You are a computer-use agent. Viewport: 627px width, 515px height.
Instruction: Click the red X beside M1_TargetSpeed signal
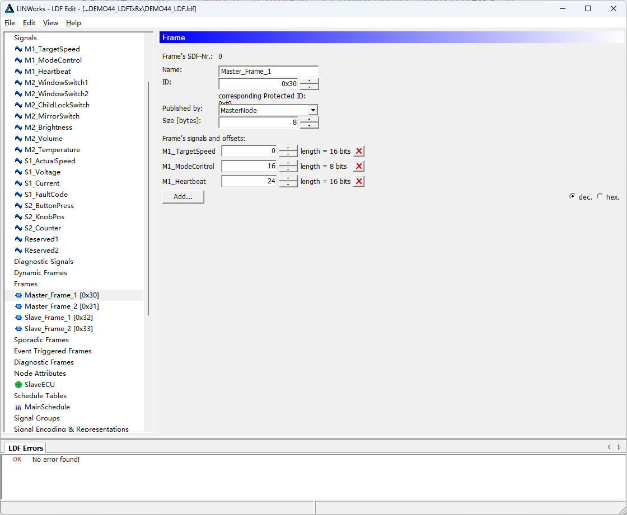359,151
